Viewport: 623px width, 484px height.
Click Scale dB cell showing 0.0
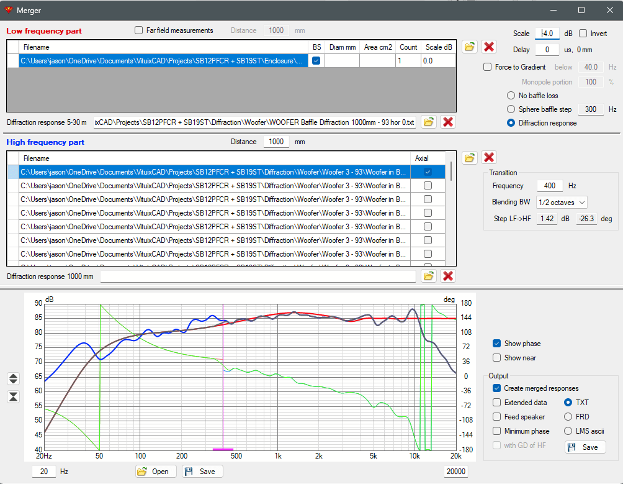coord(438,61)
